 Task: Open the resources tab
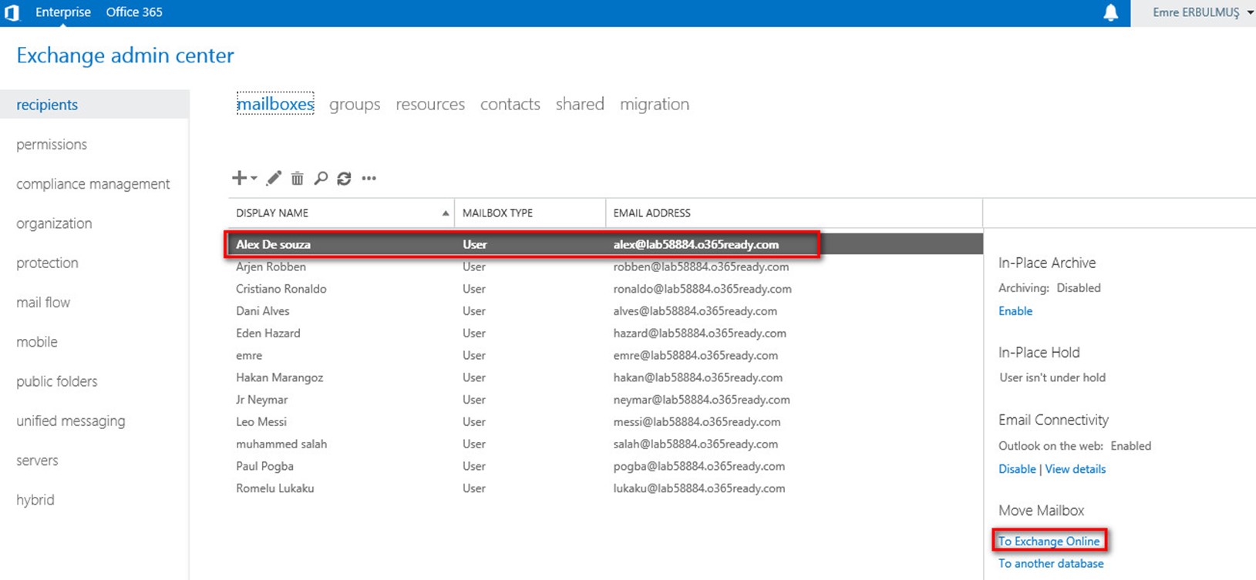pos(430,104)
